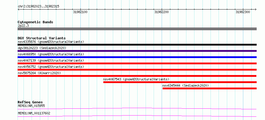265x120 pixels.
Task: Open variant nsv6345444 (Sedlazeck2020) label
Action: point(185,85)
